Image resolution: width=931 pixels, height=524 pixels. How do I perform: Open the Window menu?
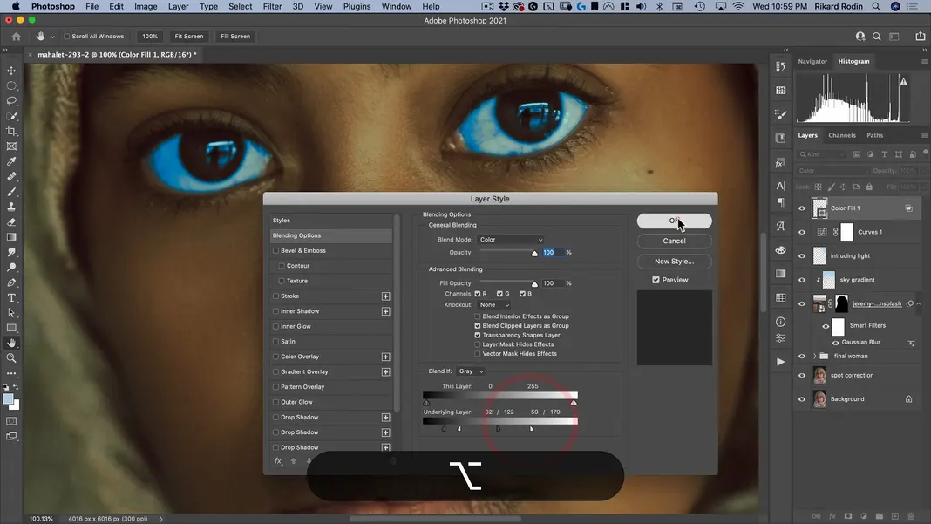click(396, 6)
